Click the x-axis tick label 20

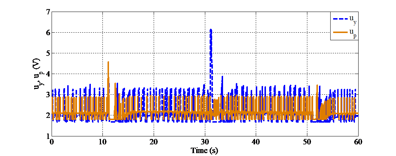coord(154,141)
